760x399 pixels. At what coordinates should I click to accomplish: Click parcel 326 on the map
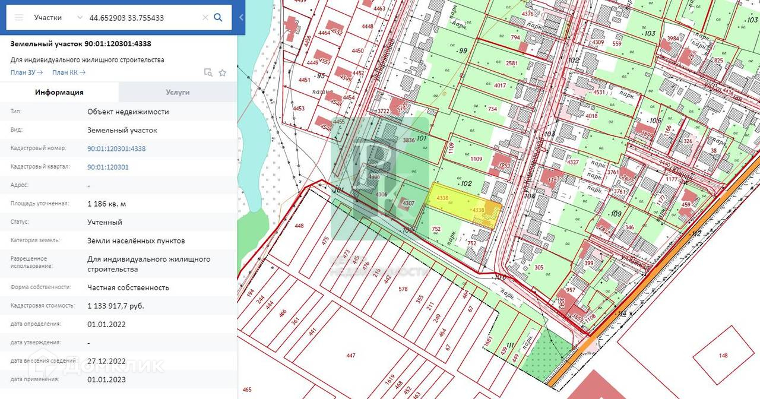tap(688, 141)
